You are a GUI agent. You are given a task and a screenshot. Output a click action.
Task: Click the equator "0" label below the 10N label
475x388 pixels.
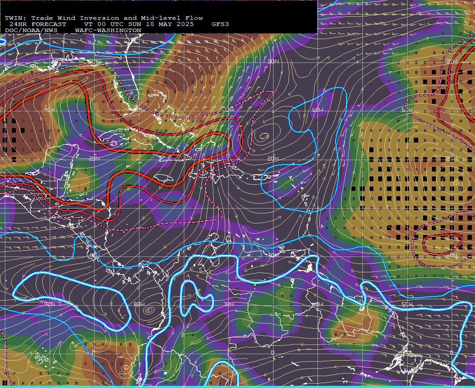[273, 352]
